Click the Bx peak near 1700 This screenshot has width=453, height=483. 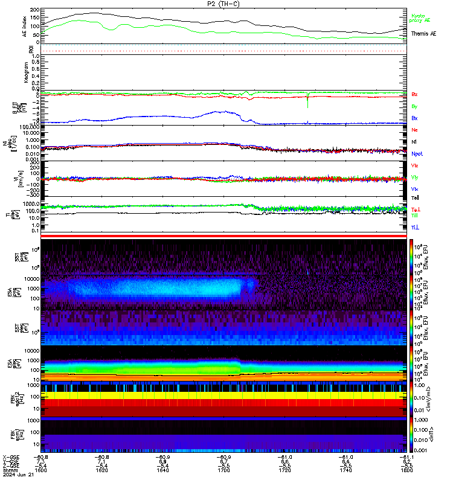click(225, 112)
